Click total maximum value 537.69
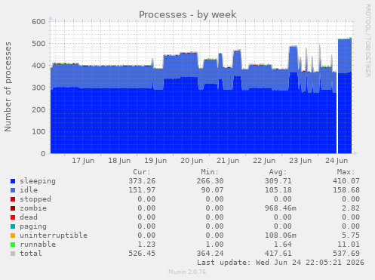This screenshot has height=280, width=375. tap(346, 254)
